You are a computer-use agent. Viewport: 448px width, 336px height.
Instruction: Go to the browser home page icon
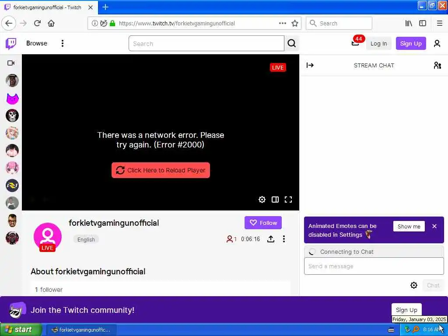(x=51, y=24)
